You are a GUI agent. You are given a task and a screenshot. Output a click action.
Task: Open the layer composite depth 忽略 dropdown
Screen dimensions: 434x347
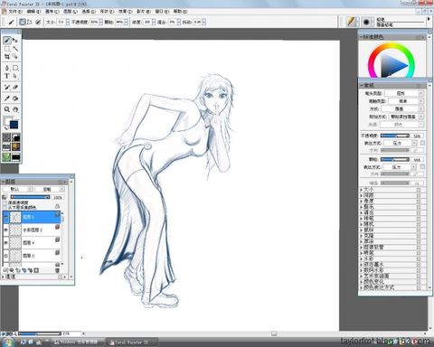(50, 189)
